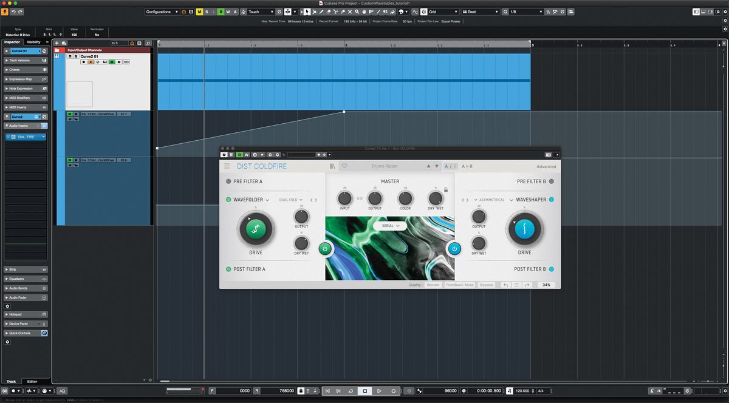
Task: Open the Visibility tab in the Inspector
Action: point(33,42)
